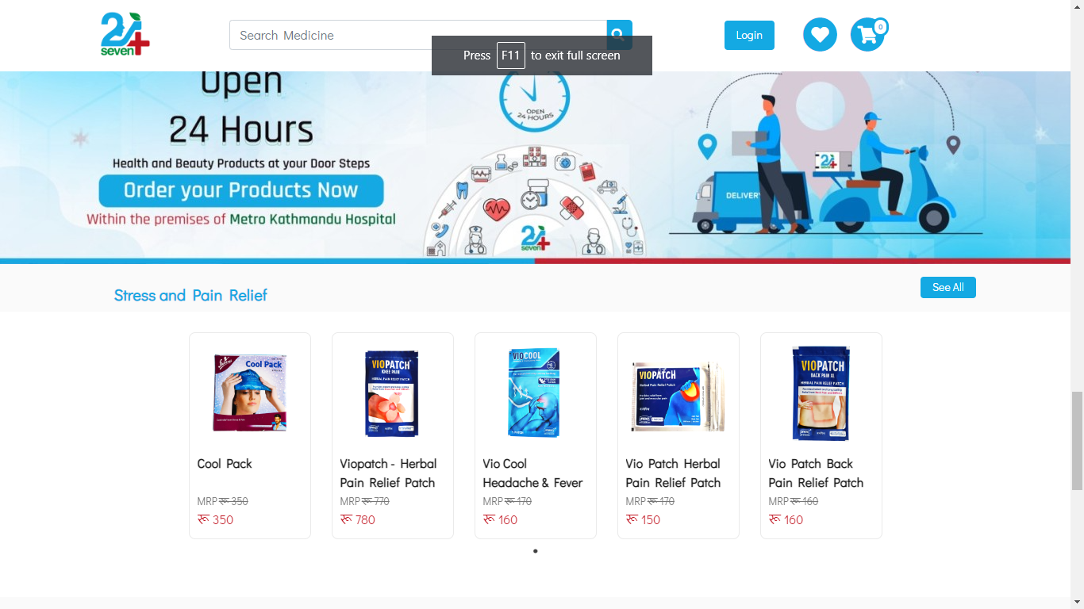Click See All for Stress and Pain Relief
1084x609 pixels.
tap(948, 287)
